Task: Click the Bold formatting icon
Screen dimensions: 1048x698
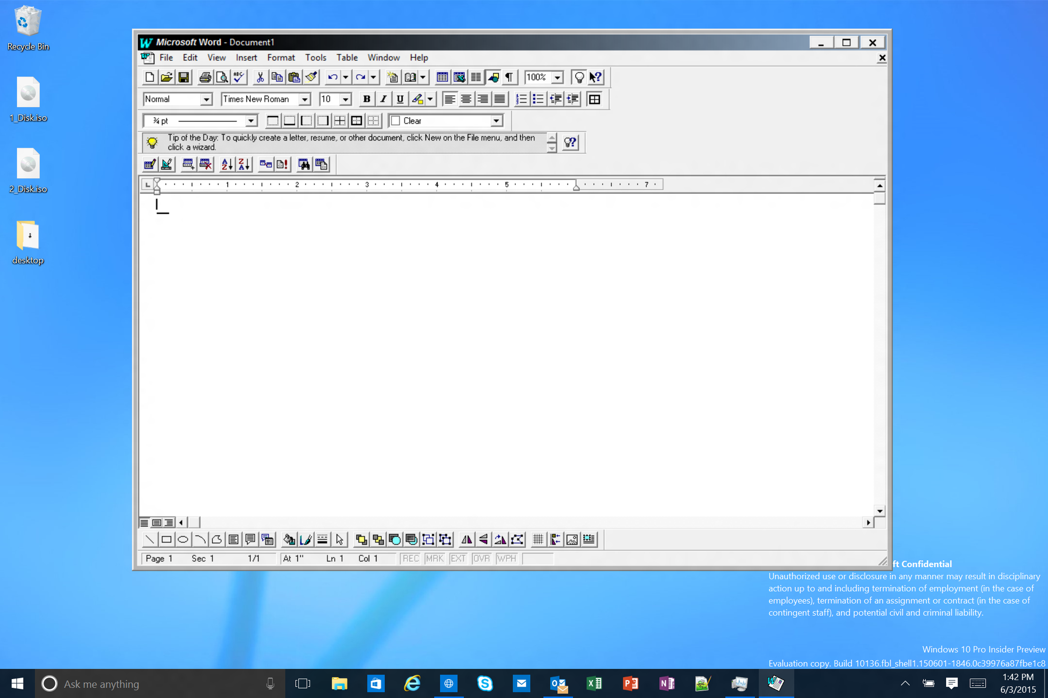Action: pos(365,99)
